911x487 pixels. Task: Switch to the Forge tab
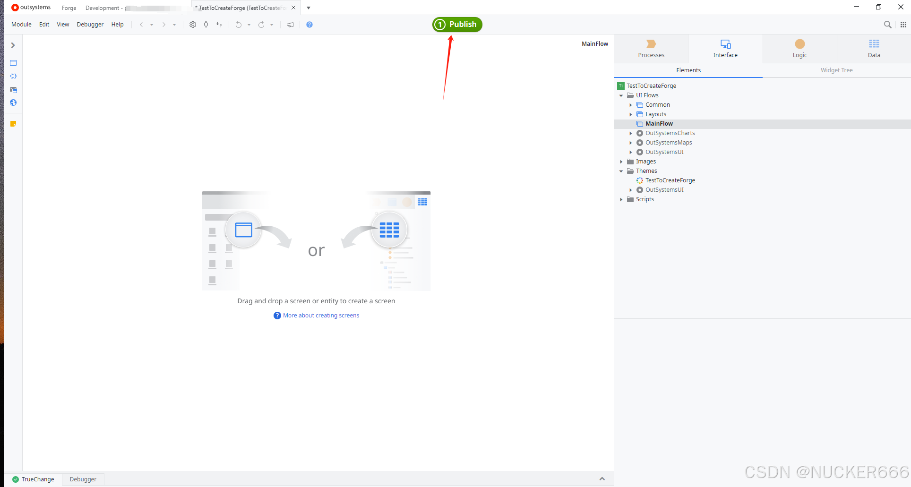coord(69,8)
